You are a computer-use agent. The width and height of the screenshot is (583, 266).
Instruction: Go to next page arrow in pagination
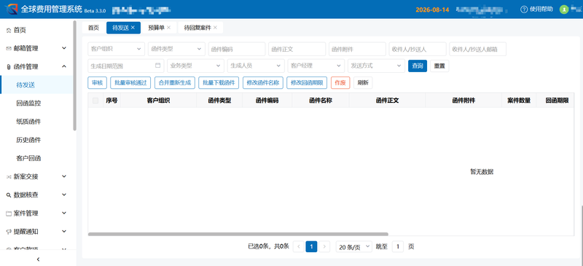click(324, 246)
